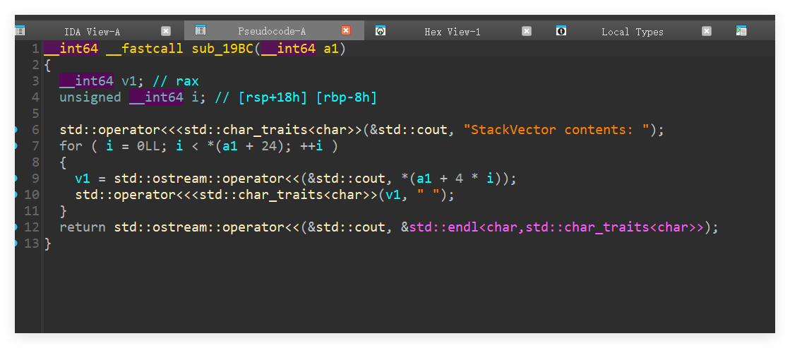The width and height of the screenshot is (790, 348).
Task: Click the 'unsigned' keyword on line 4
Action: pyautogui.click(x=90, y=97)
